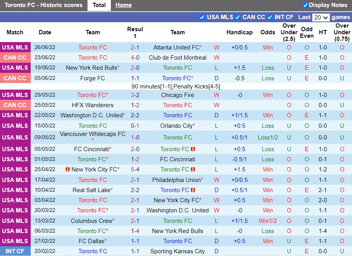Open the Last 20 games dropdown
The width and height of the screenshot is (352, 256).
coord(321,17)
